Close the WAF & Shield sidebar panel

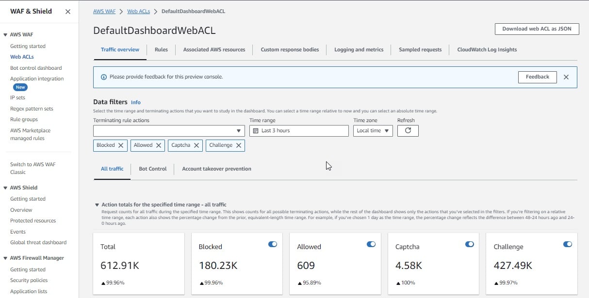pyautogui.click(x=67, y=12)
